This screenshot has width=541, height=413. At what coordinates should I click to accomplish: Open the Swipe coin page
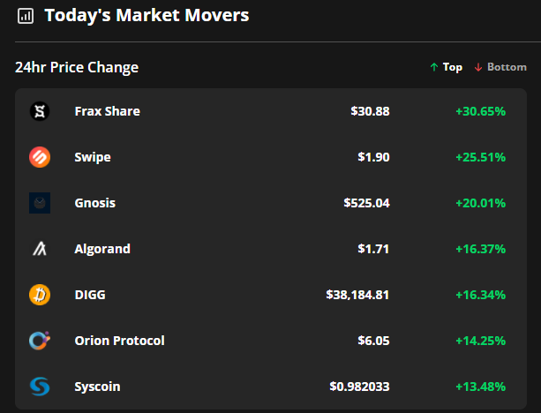pos(93,157)
